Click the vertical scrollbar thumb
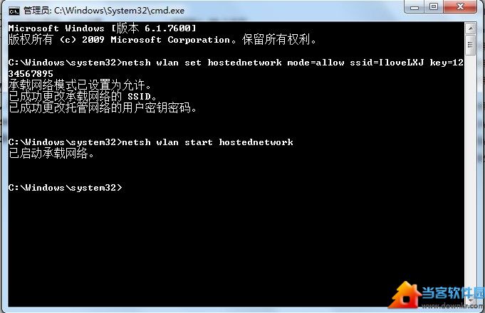This screenshot has height=313, width=485. (x=470, y=45)
